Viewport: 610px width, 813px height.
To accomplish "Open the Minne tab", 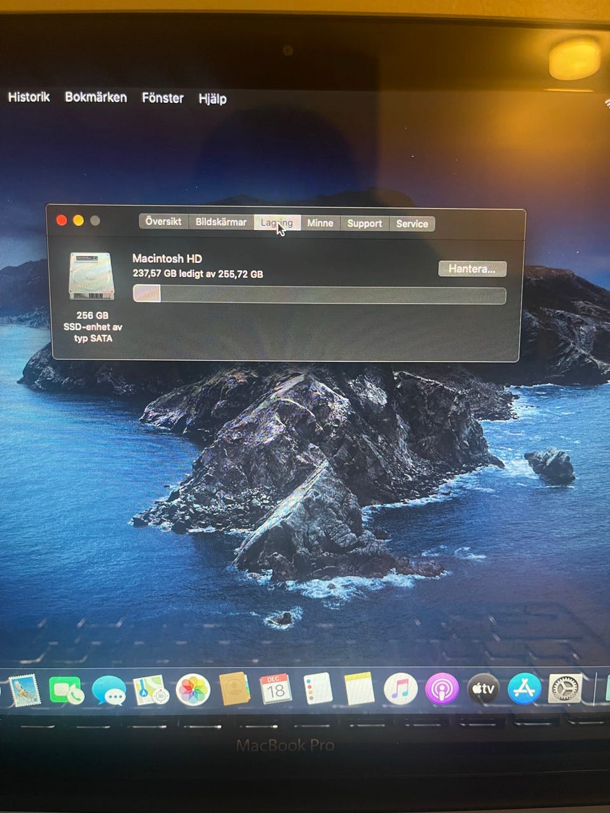I will point(320,223).
